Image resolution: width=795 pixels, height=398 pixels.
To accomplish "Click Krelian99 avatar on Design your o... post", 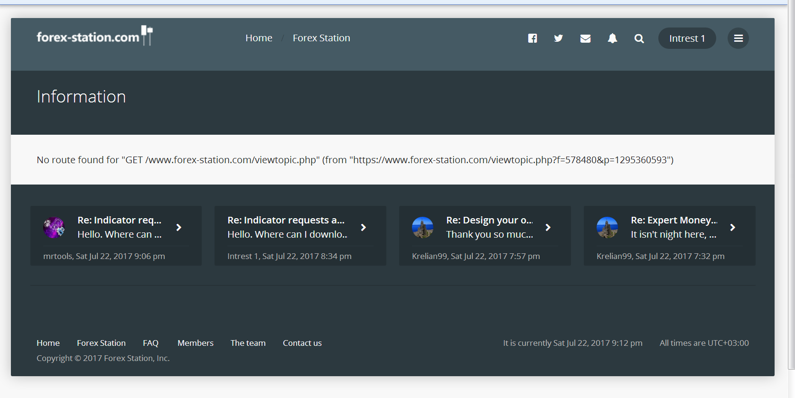I will [x=423, y=227].
